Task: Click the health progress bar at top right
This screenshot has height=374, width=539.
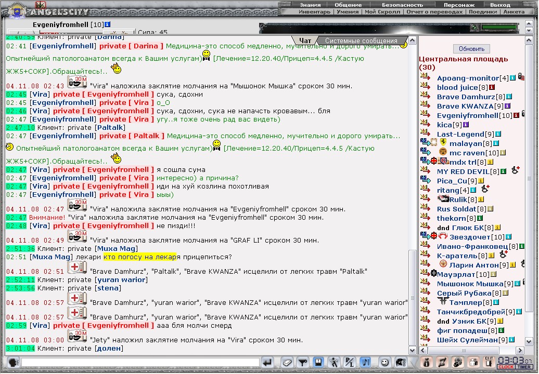Action: pyautogui.click(x=499, y=27)
